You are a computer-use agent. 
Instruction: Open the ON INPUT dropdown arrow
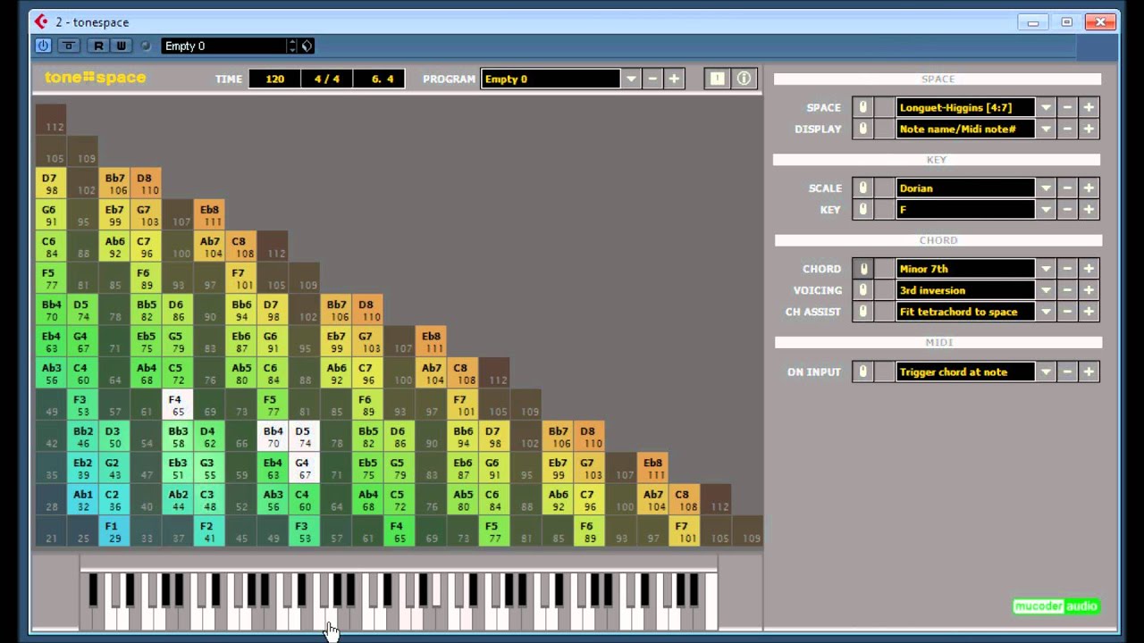coord(1046,372)
